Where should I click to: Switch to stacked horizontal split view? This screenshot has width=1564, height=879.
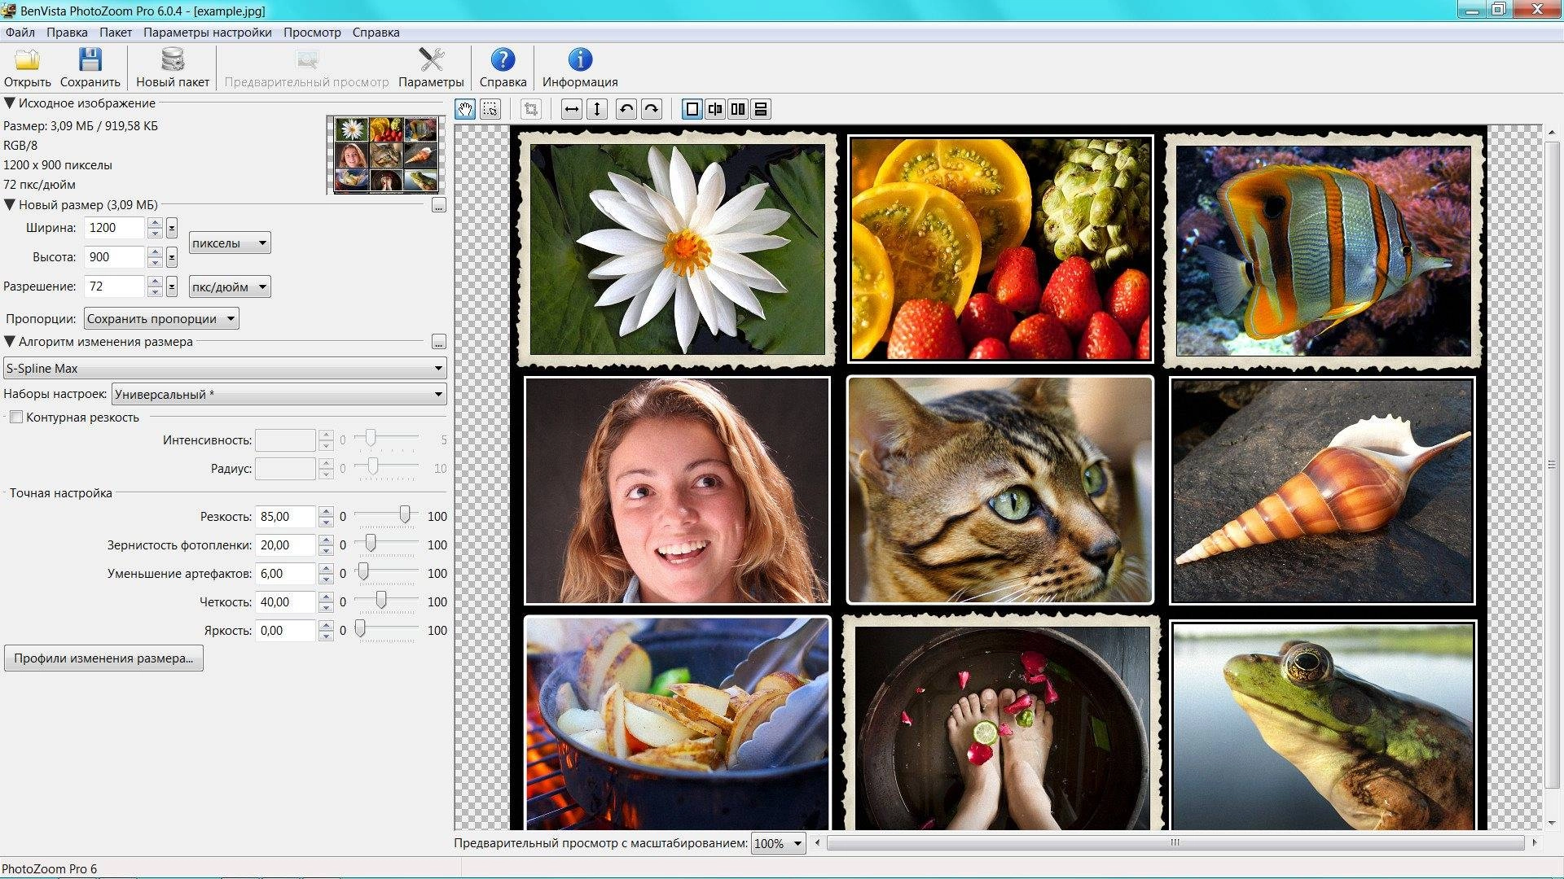coord(761,109)
